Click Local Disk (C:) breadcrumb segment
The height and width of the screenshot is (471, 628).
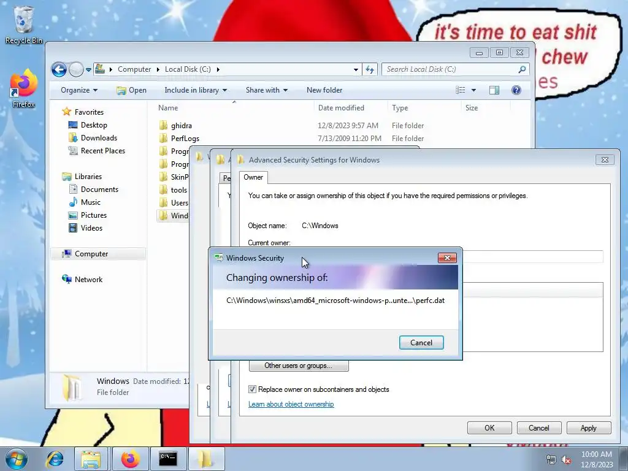[188, 69]
